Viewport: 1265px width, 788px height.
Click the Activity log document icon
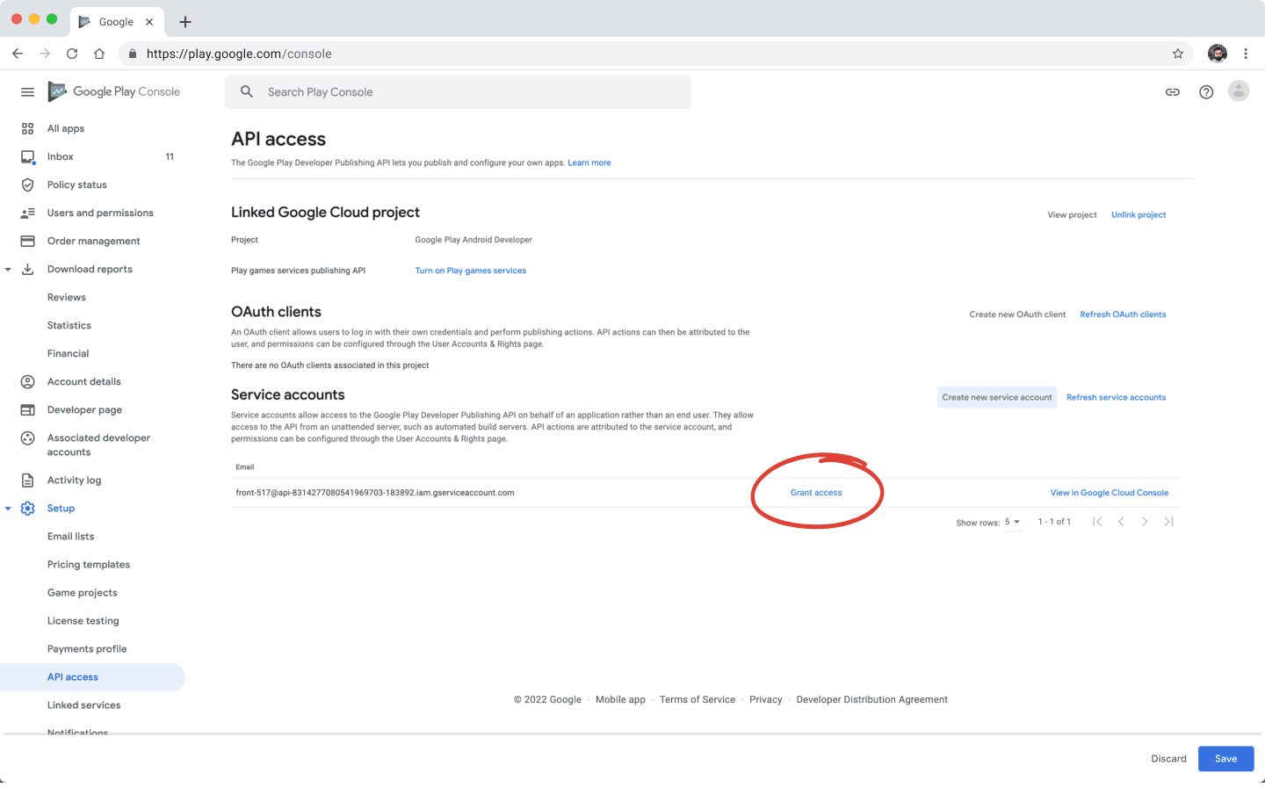click(x=27, y=480)
